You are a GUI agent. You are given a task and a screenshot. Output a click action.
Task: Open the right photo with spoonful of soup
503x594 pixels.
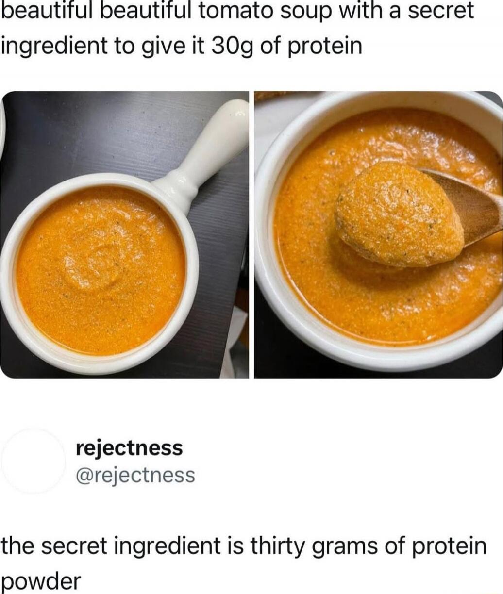379,234
